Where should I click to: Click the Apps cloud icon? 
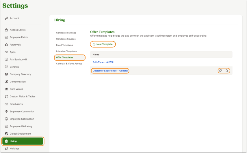click(6, 52)
